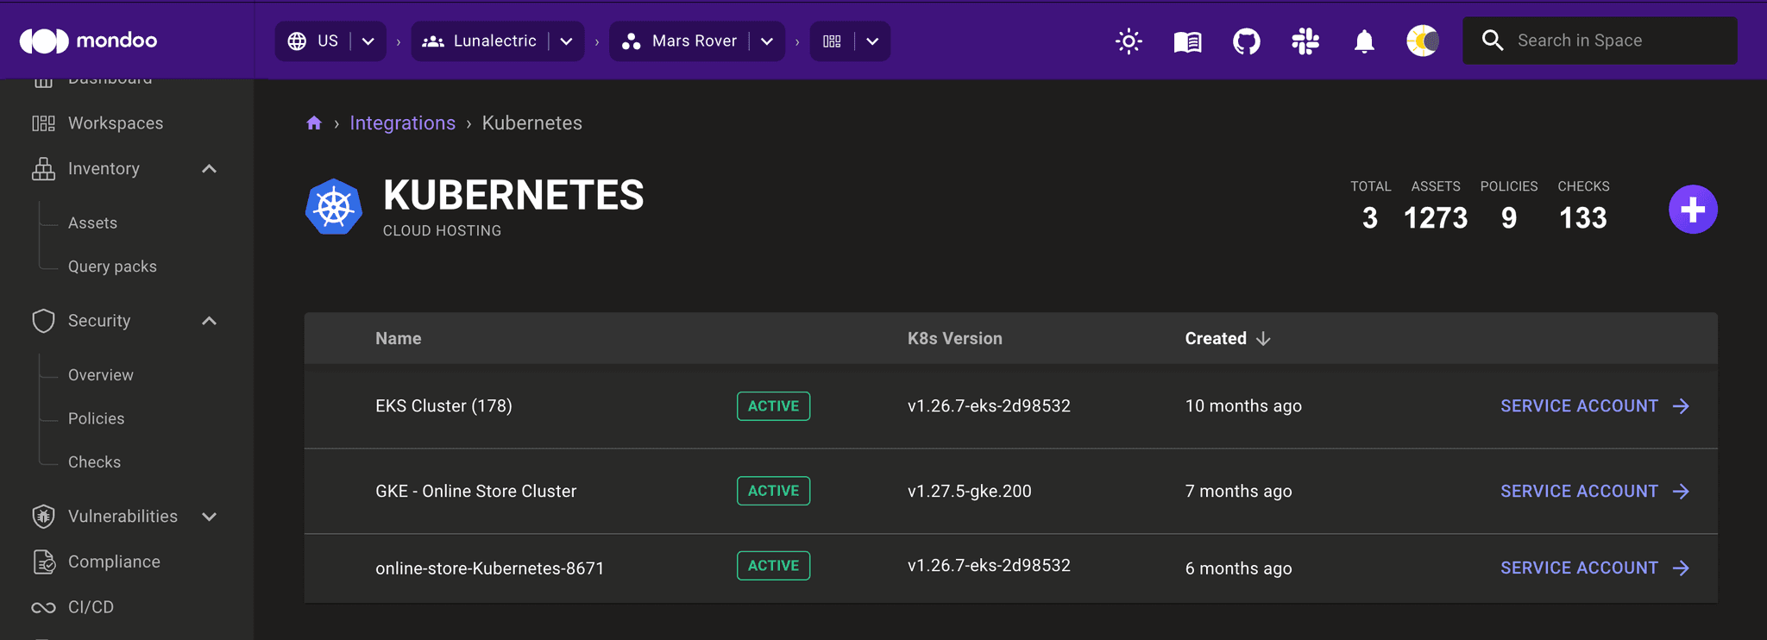Toggle light mode sun icon
The height and width of the screenshot is (640, 1767).
[1129, 41]
